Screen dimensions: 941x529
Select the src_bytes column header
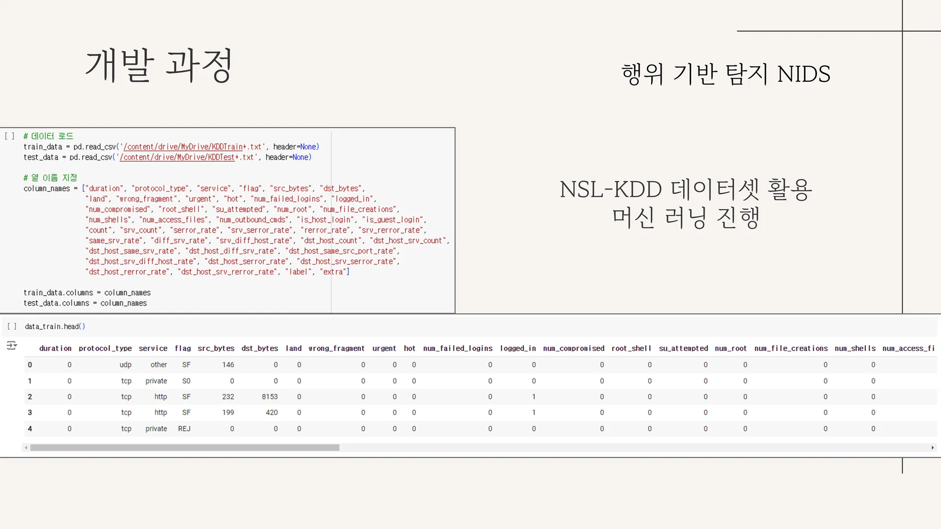[x=216, y=349]
